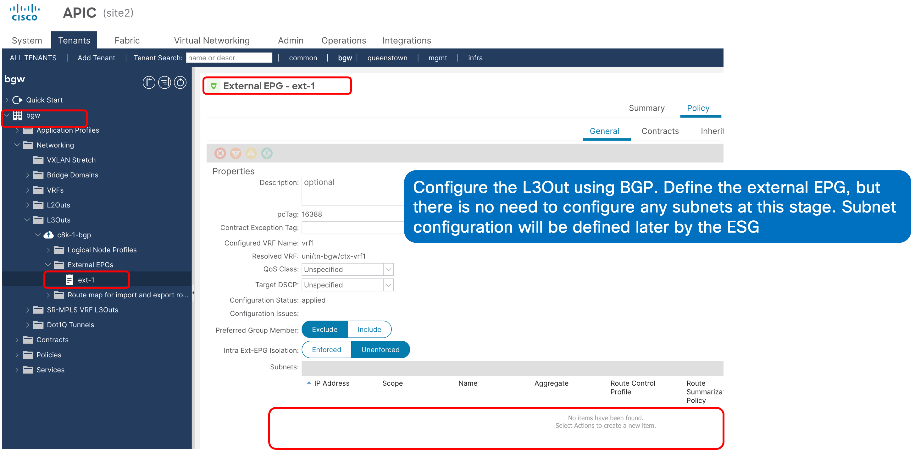Screen dimensions: 915x452
Task: Show warning faults green icon
Action: pos(267,153)
